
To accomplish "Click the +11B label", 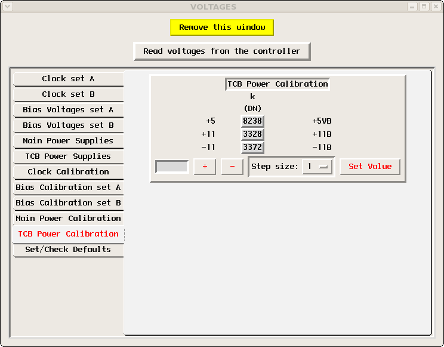I will (x=322, y=134).
